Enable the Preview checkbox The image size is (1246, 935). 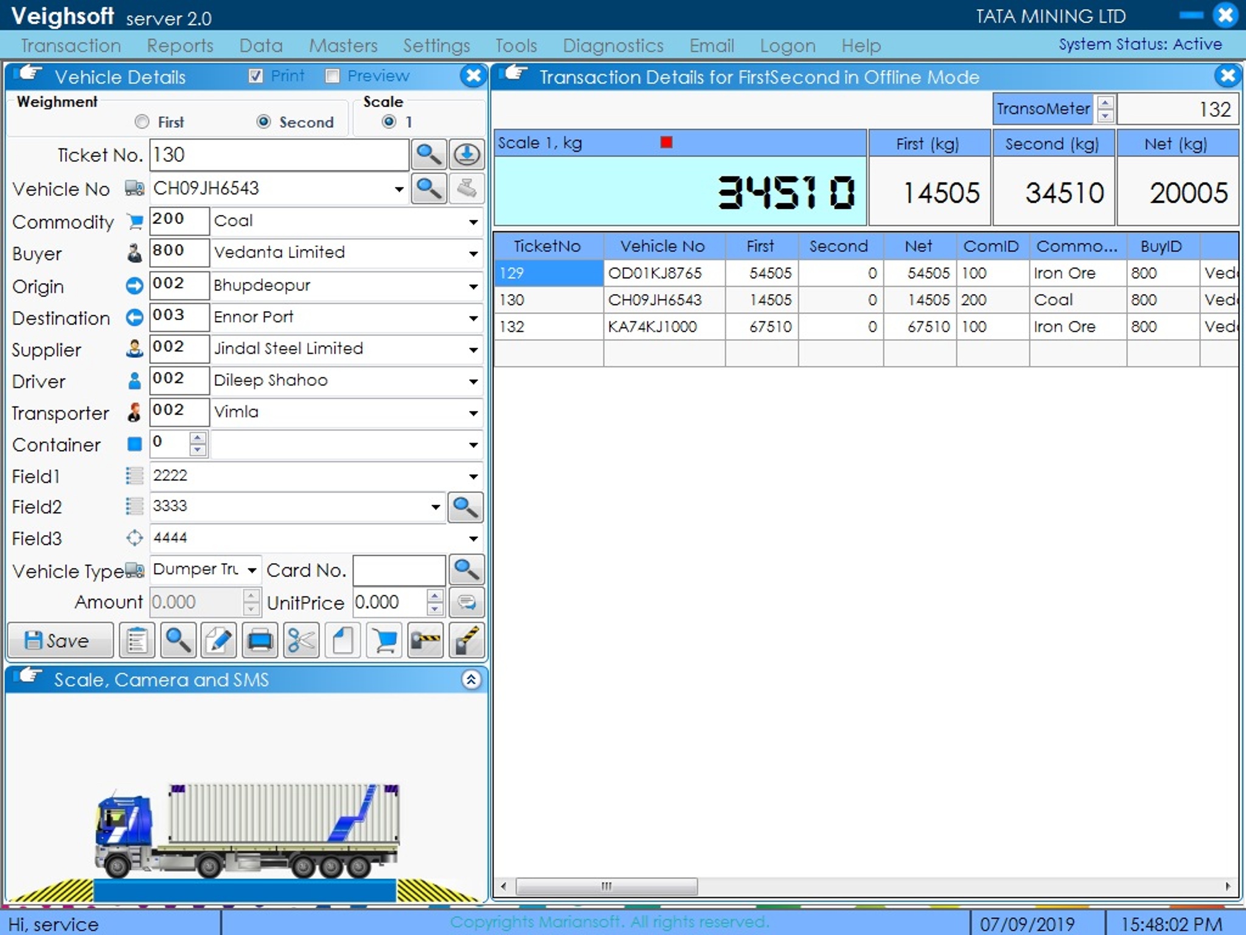332,76
